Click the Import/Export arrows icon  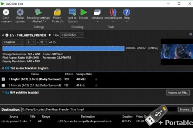(113, 12)
